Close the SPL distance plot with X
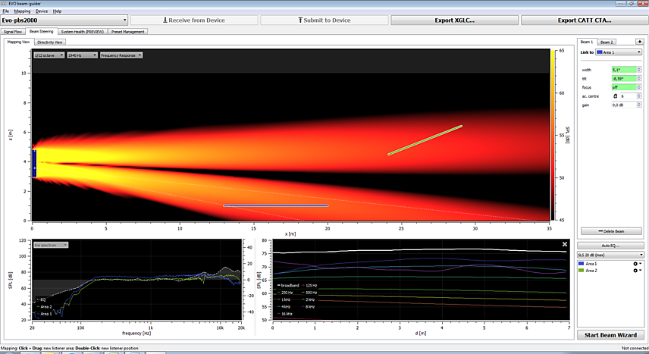649x354 pixels. (x=565, y=244)
